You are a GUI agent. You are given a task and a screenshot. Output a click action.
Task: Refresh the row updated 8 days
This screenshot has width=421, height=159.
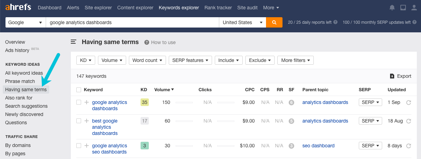pyautogui.click(x=409, y=146)
